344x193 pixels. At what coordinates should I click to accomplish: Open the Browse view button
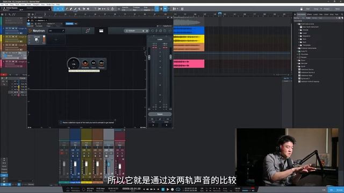coord(340,190)
